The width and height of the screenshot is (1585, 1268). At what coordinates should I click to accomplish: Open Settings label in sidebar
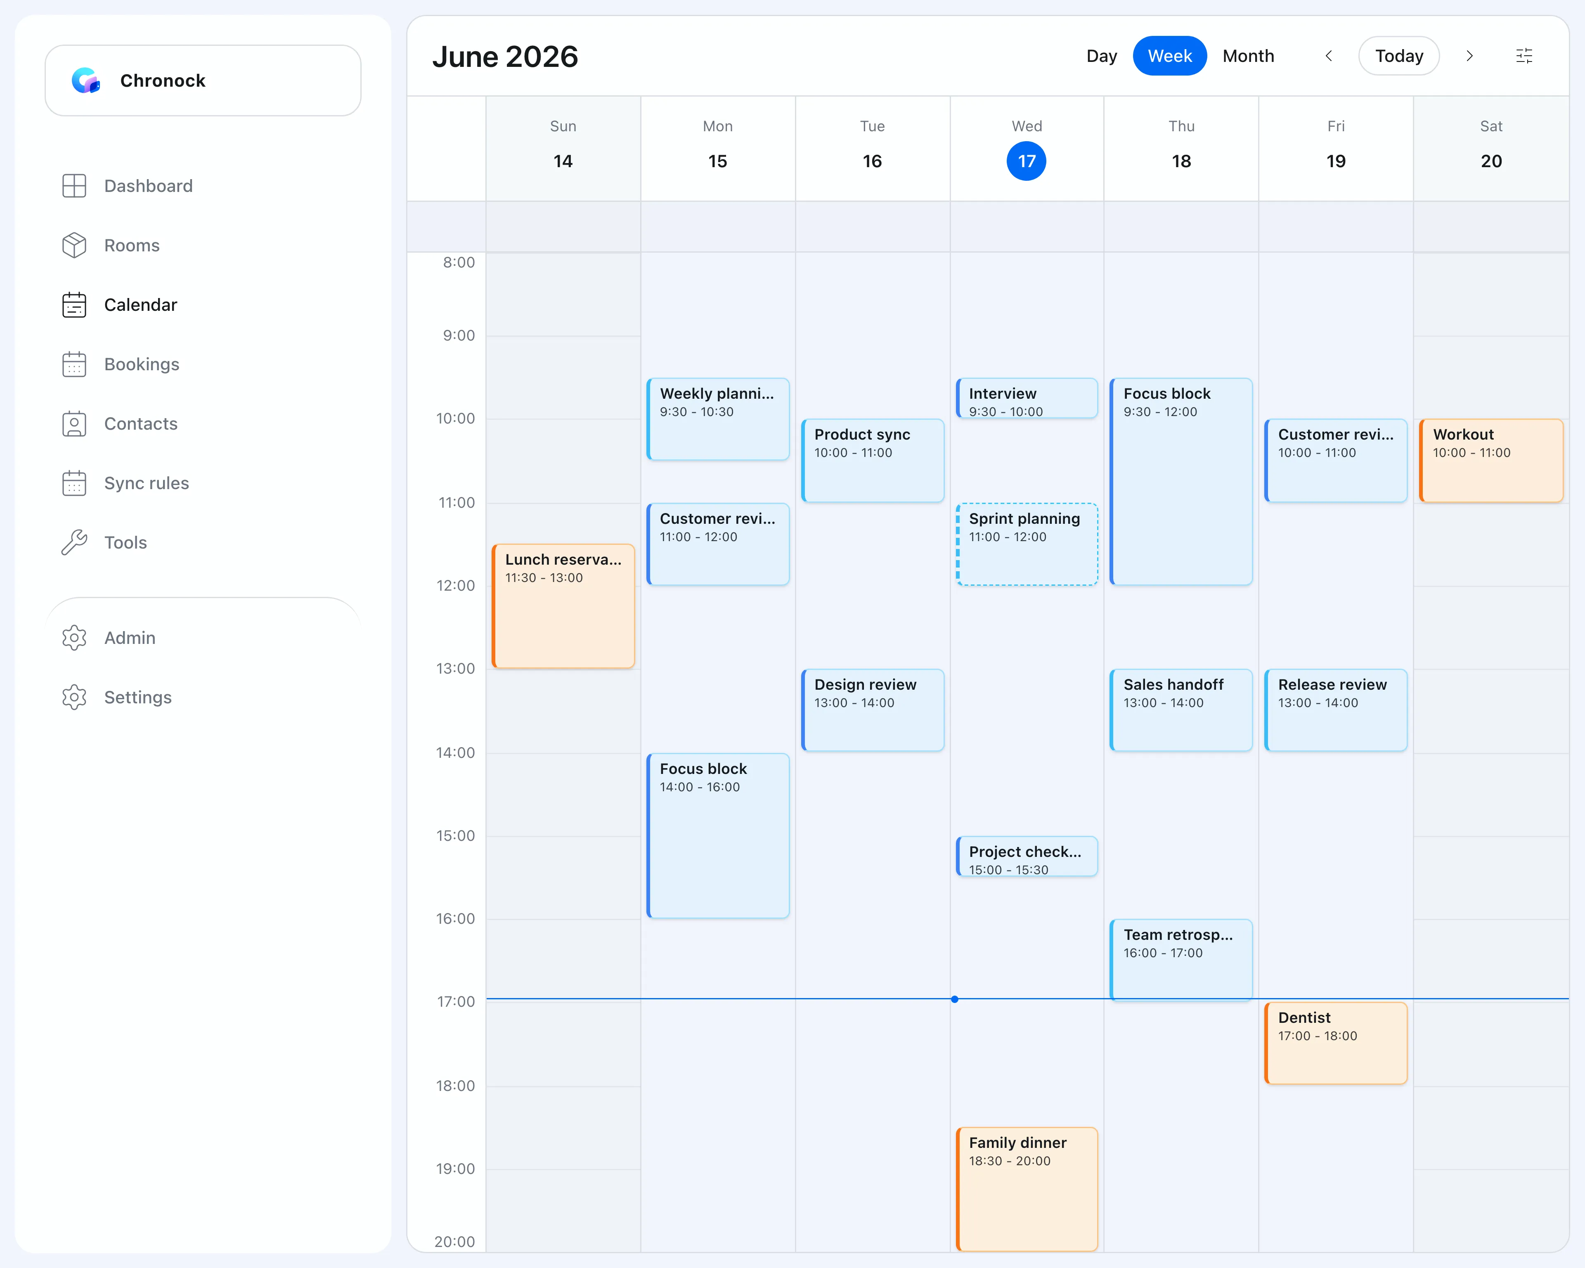pyautogui.click(x=137, y=698)
